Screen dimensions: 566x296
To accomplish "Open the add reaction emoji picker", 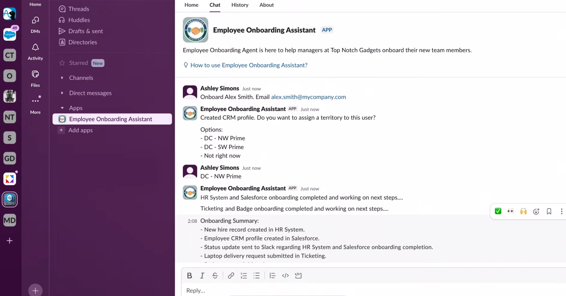I will coord(536,211).
